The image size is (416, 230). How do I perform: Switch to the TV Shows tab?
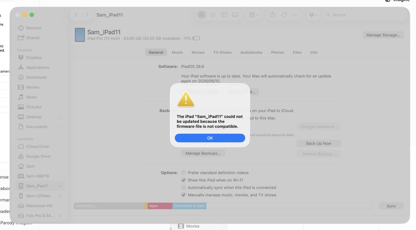(x=222, y=52)
